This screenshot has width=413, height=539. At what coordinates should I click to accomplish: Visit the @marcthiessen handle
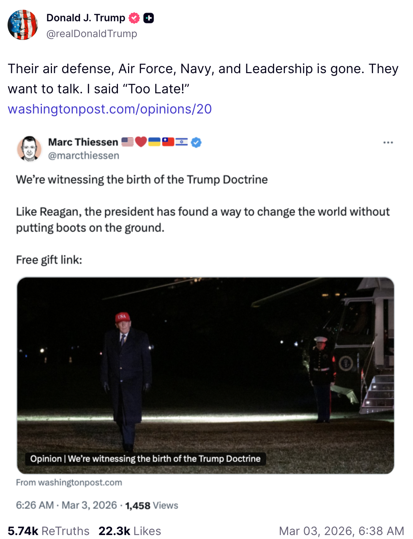(84, 156)
